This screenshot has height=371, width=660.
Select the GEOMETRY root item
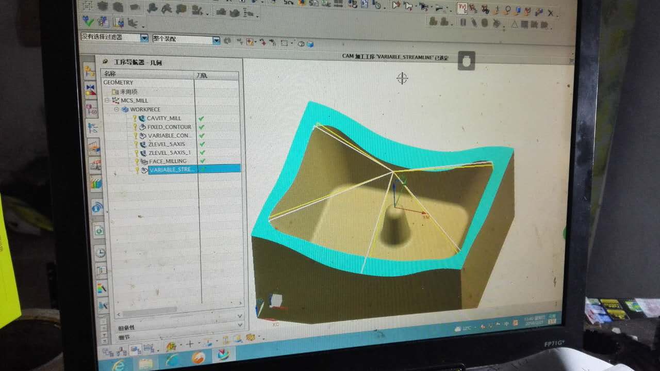click(x=118, y=83)
